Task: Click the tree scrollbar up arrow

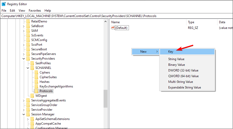Action: [x=106, y=21]
